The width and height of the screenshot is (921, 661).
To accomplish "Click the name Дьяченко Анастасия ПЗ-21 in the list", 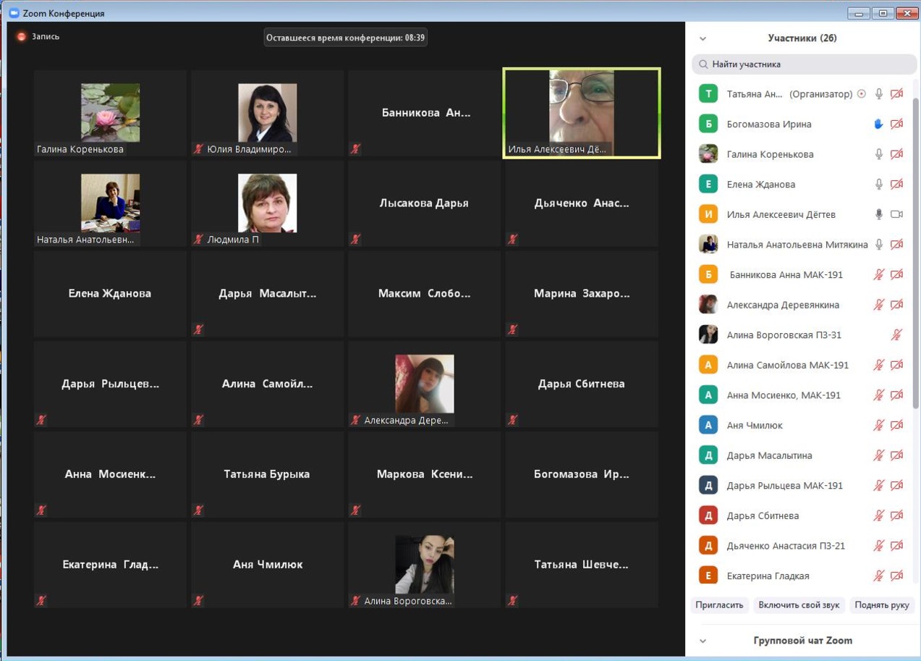I will point(786,546).
